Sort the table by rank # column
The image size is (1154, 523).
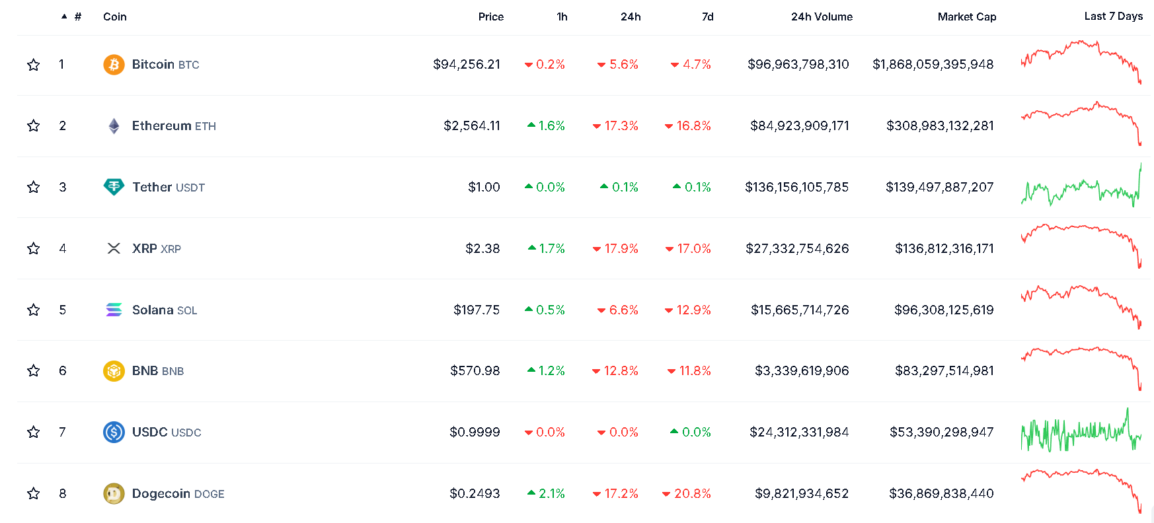point(77,17)
